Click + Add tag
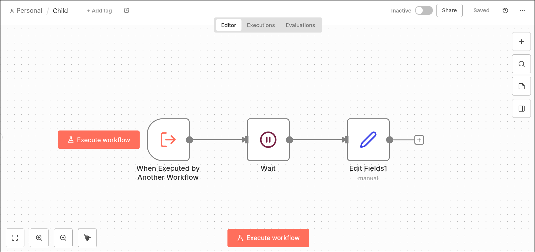Image resolution: width=535 pixels, height=252 pixels. point(99,11)
